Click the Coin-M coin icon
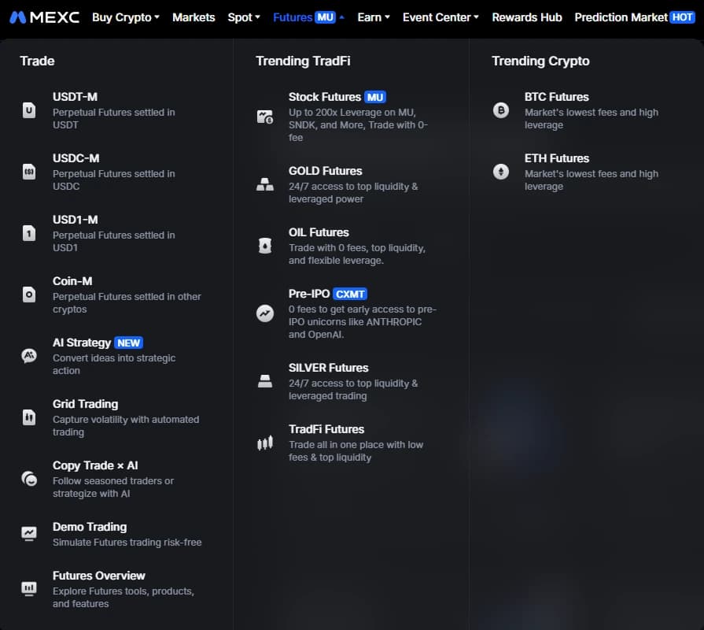 pos(29,295)
